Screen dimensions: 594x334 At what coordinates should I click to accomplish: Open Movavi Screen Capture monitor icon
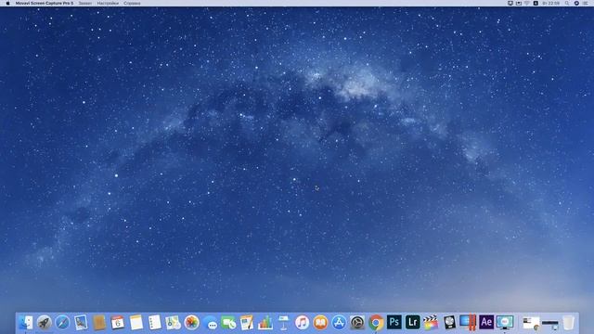pyautogui.click(x=505, y=323)
